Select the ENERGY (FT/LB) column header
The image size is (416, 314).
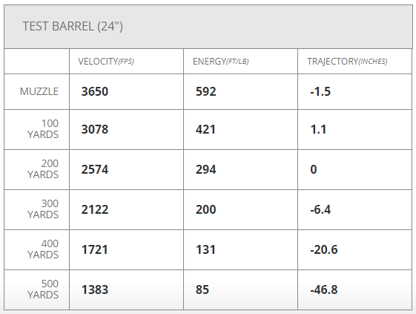coord(220,62)
